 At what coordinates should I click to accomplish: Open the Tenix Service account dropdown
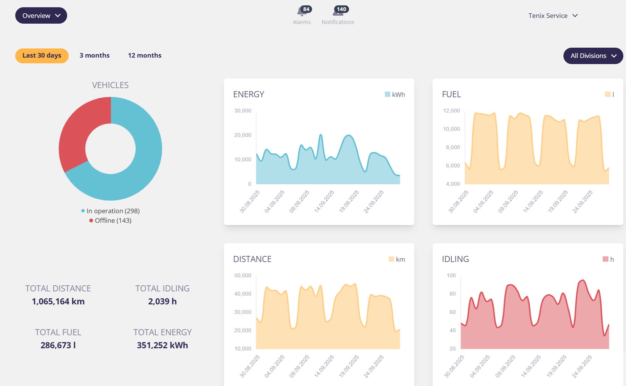click(x=553, y=16)
